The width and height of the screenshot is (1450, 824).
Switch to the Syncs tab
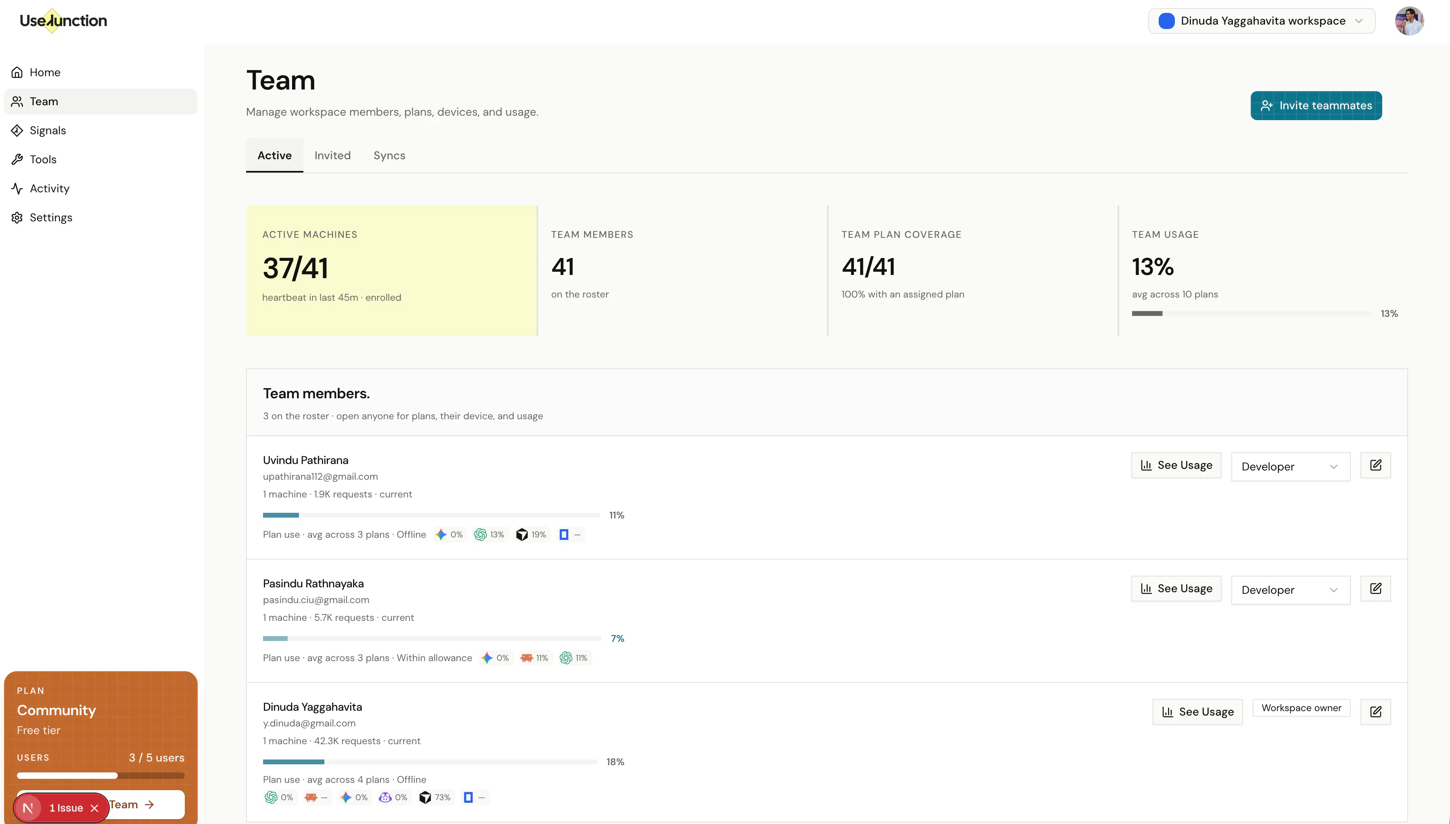click(389, 155)
